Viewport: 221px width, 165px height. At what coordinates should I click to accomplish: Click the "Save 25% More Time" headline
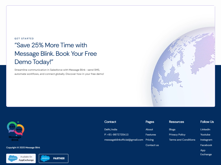(x=56, y=53)
